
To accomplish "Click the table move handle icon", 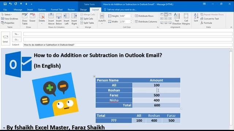I will [94, 76].
